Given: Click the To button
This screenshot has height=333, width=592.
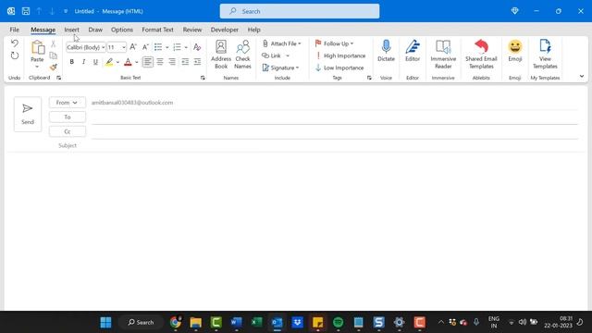Looking at the screenshot, I should pos(68,117).
